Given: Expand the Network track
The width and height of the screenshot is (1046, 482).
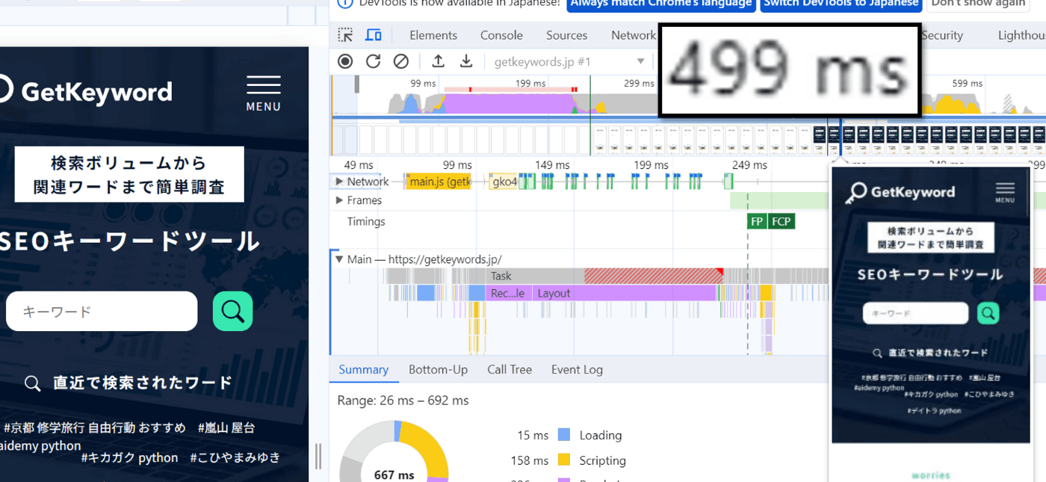Looking at the screenshot, I should (x=339, y=182).
